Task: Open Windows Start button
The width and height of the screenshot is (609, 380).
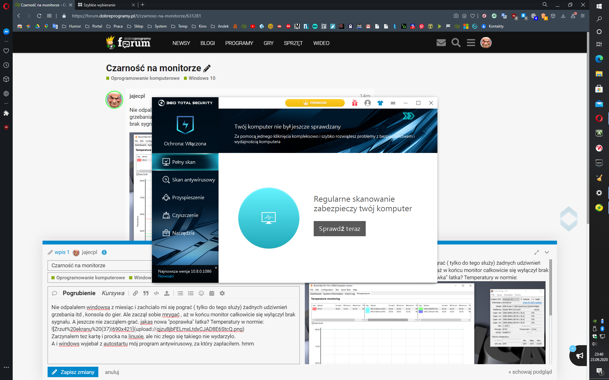Action: (x=599, y=6)
